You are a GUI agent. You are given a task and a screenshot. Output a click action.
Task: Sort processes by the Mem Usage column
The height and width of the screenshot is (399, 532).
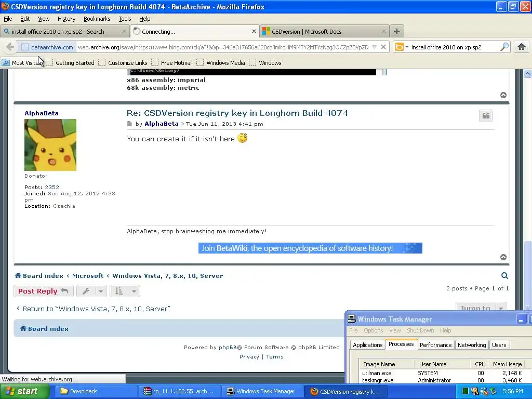point(507,364)
